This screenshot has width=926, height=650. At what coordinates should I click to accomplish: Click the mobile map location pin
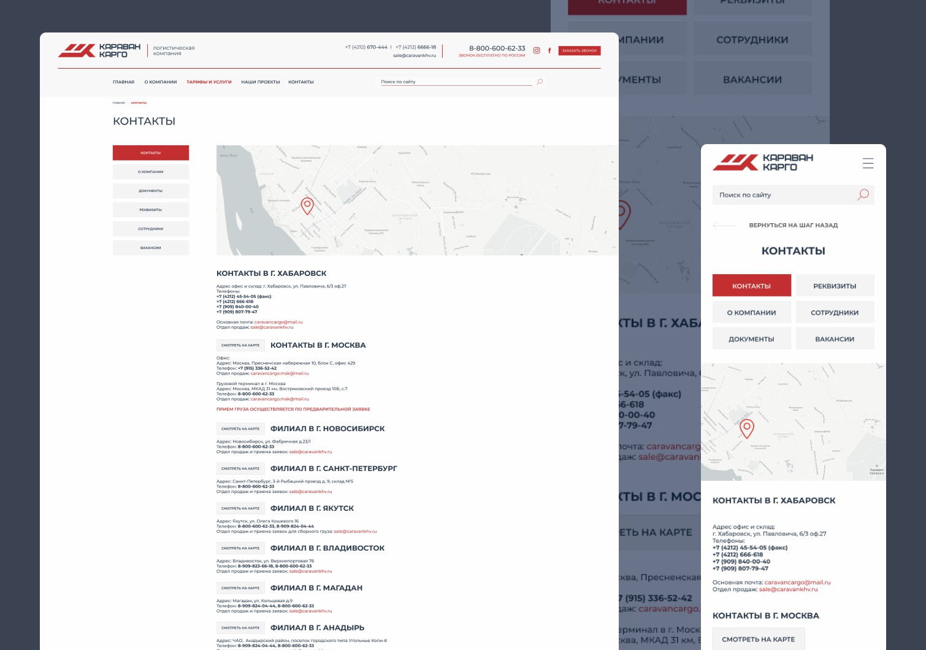click(x=746, y=428)
